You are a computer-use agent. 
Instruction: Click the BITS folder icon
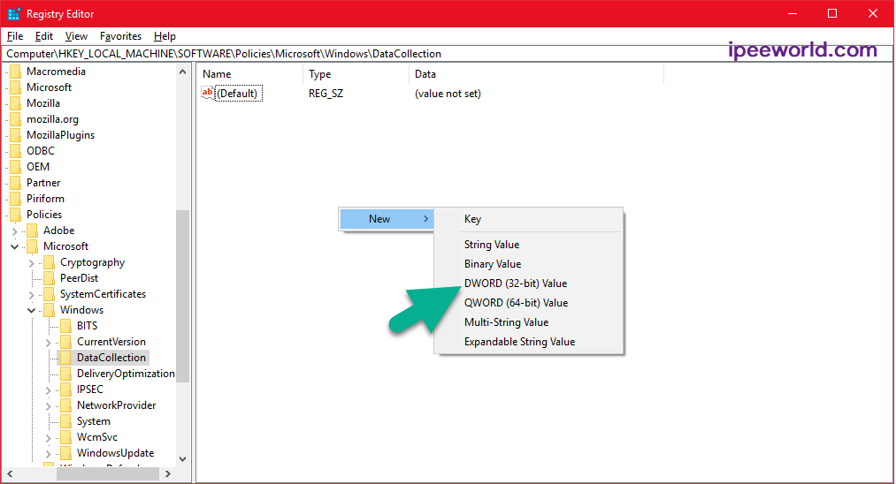(66, 326)
